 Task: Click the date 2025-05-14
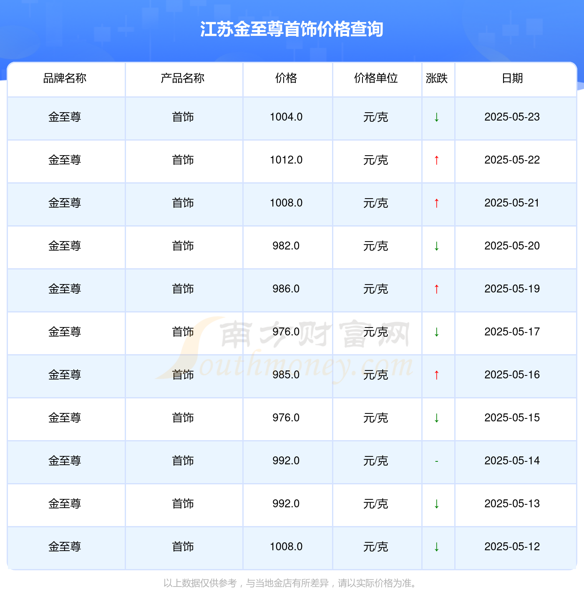[512, 461]
